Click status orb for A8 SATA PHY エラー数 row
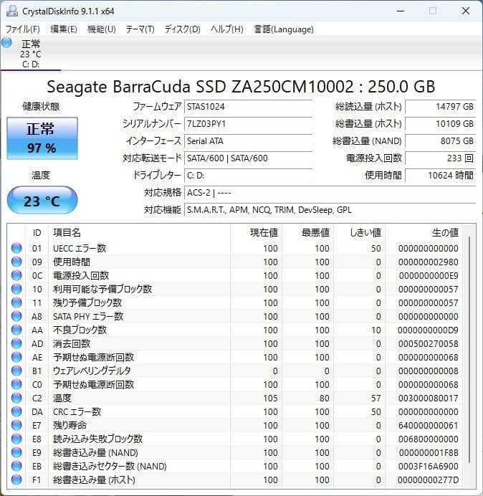The image size is (483, 496). (16, 316)
